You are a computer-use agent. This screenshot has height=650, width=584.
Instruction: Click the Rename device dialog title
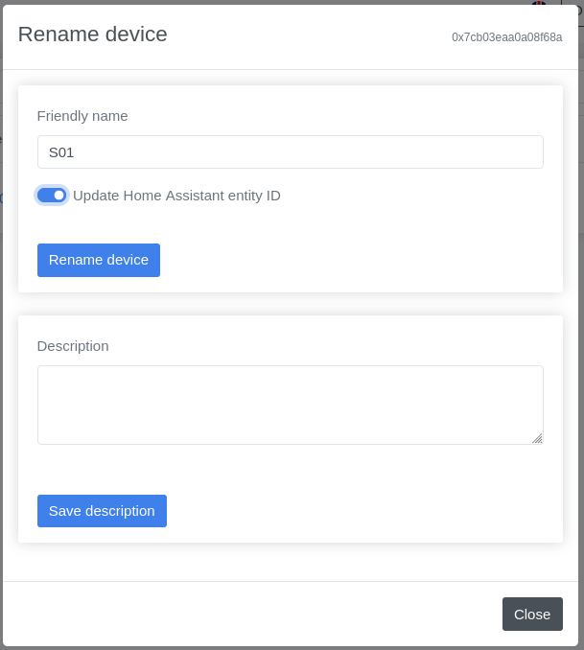pos(93,34)
